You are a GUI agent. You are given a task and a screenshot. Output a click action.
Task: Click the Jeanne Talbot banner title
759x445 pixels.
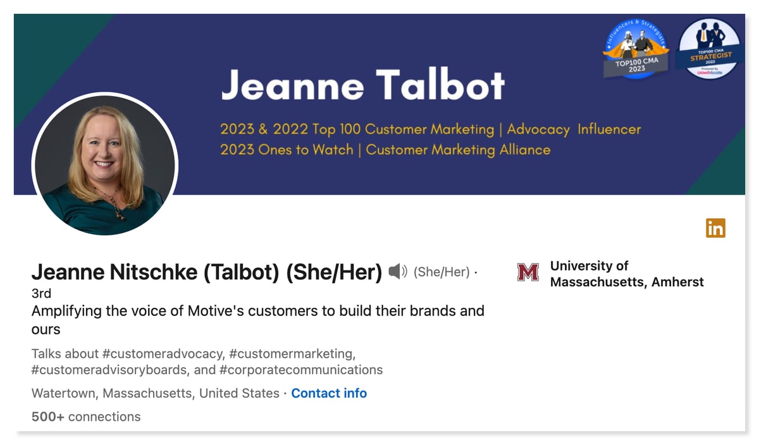[x=363, y=84]
